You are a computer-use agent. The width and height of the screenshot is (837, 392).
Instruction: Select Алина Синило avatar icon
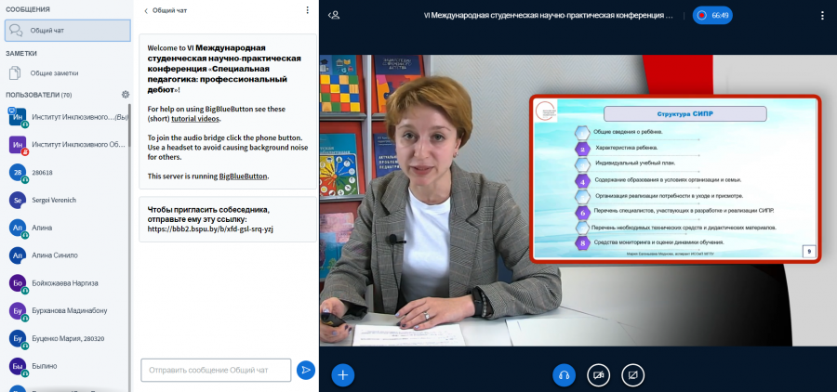pos(18,255)
